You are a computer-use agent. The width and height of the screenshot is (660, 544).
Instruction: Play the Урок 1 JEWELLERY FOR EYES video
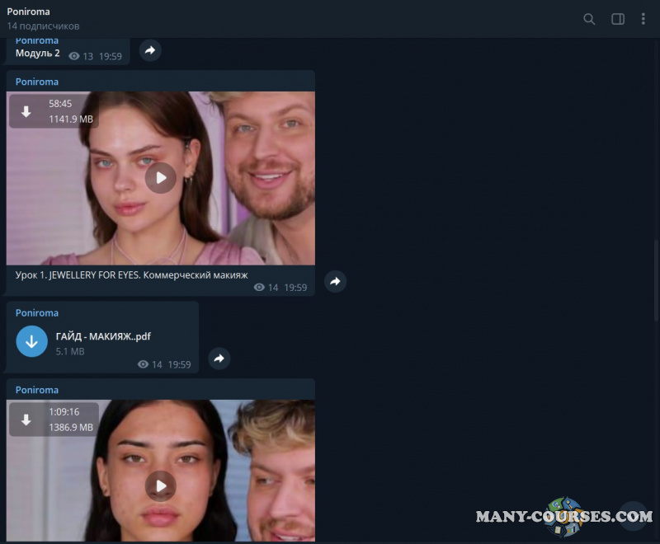tap(160, 178)
